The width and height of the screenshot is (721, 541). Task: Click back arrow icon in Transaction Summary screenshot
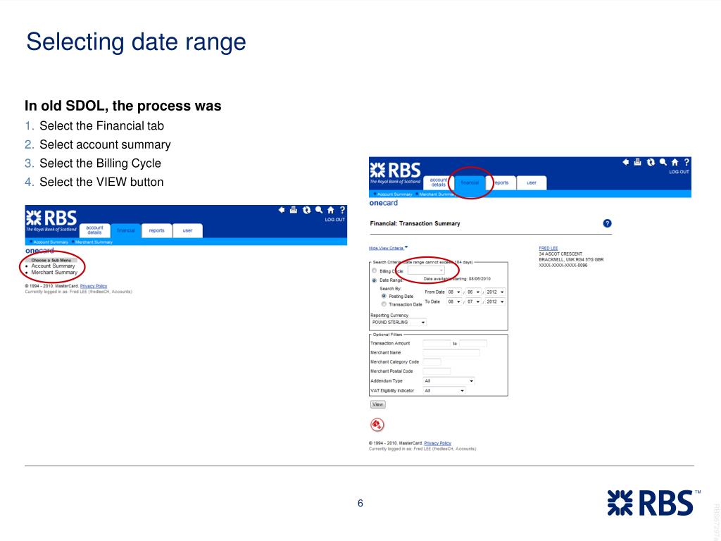[625, 162]
